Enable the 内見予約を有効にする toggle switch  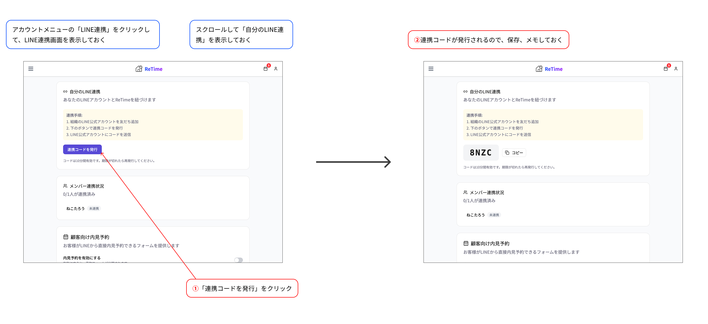[x=239, y=260]
